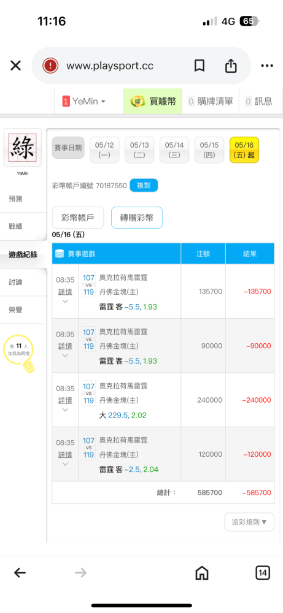The image size is (283, 613).
Task: Expand 詳情 for the 240000 bet
Action: (x=65, y=400)
